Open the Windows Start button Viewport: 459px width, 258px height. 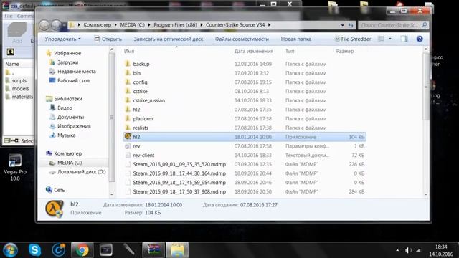tap(10, 250)
